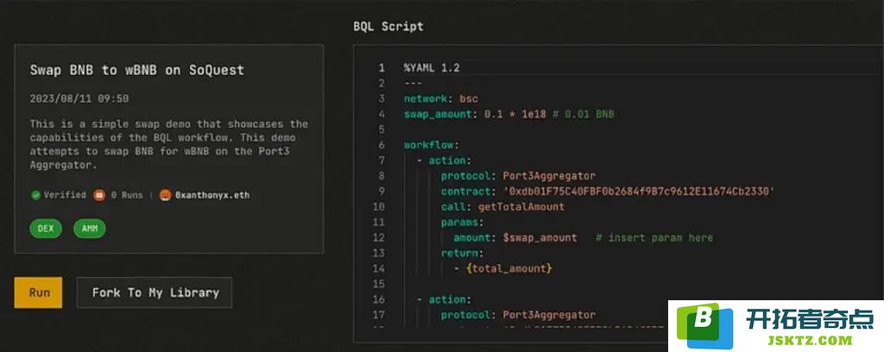Run the BQL script
Image resolution: width=884 pixels, height=352 pixels.
point(38,292)
